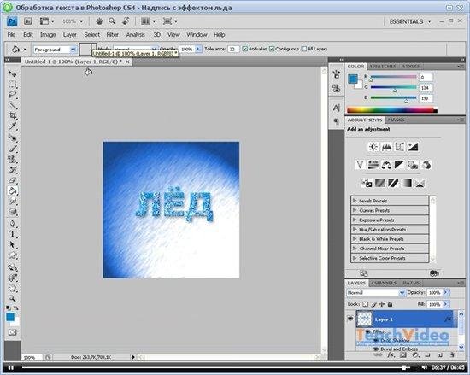Click the Zoom tool in application bar
Image resolution: width=470 pixels, height=375 pixels.
click(112, 21)
